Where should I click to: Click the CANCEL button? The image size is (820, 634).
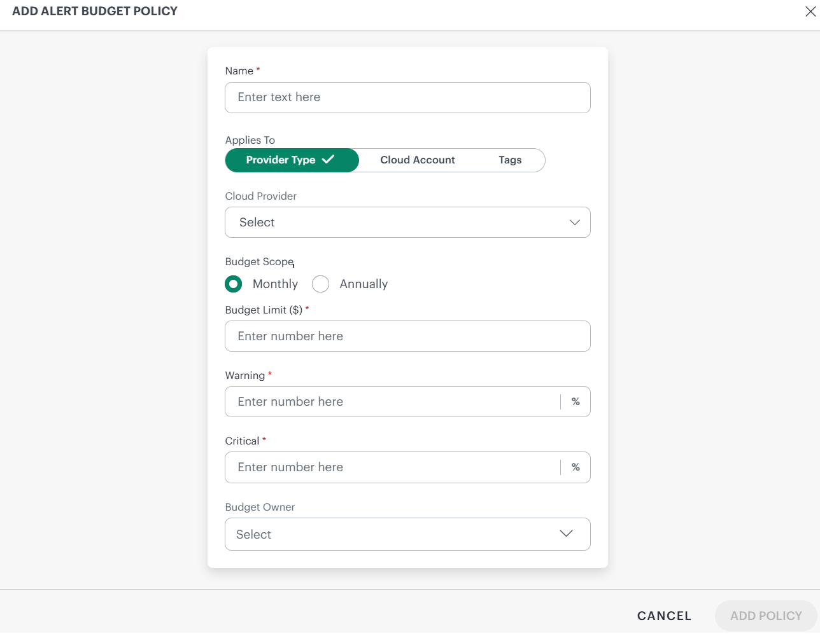tap(664, 616)
